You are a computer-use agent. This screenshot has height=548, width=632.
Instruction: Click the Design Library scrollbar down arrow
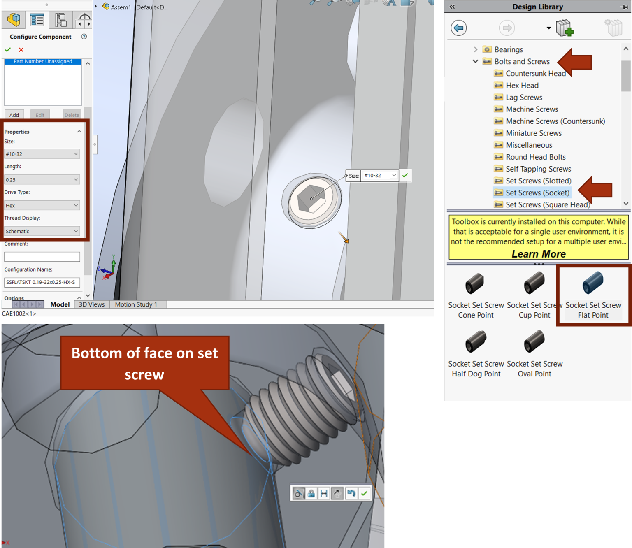coord(626,204)
